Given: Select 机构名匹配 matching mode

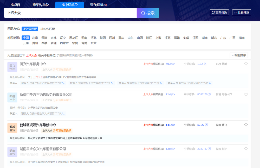Looking at the screenshot, I should [x=48, y=29].
